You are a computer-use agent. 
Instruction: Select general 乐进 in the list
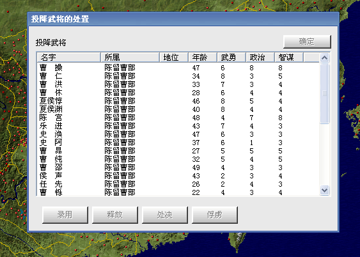coord(178,126)
